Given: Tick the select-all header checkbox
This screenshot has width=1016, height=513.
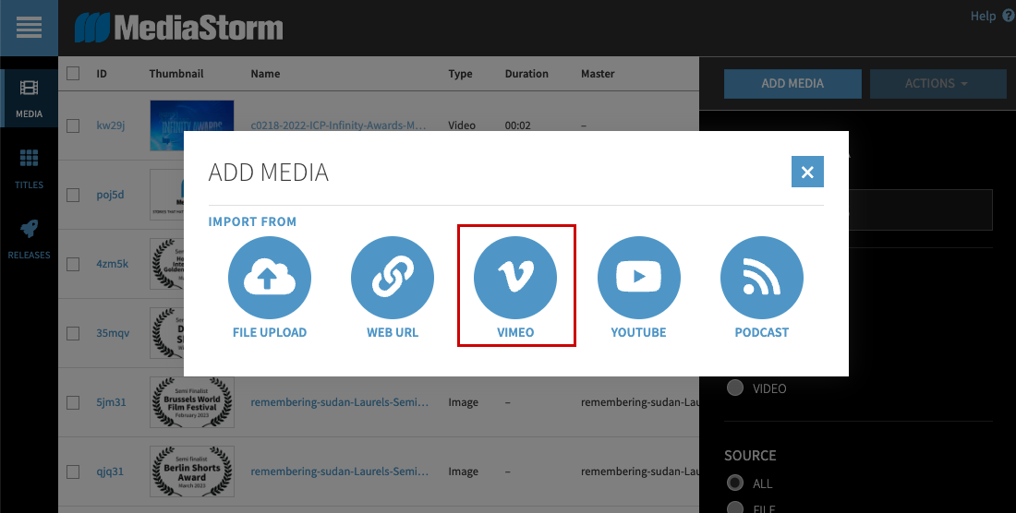Looking at the screenshot, I should pyautogui.click(x=73, y=74).
